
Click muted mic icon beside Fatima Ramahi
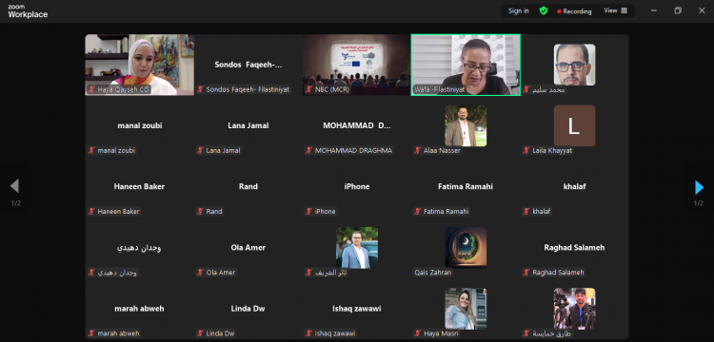click(x=418, y=211)
